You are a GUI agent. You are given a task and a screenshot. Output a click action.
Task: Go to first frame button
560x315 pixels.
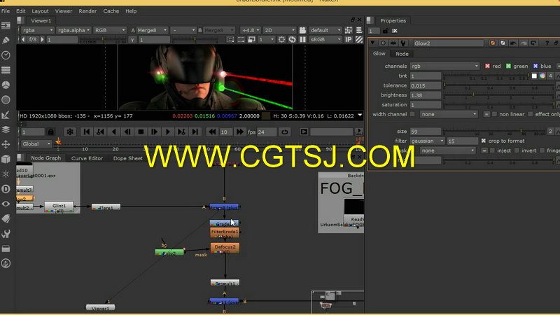[x=86, y=132]
